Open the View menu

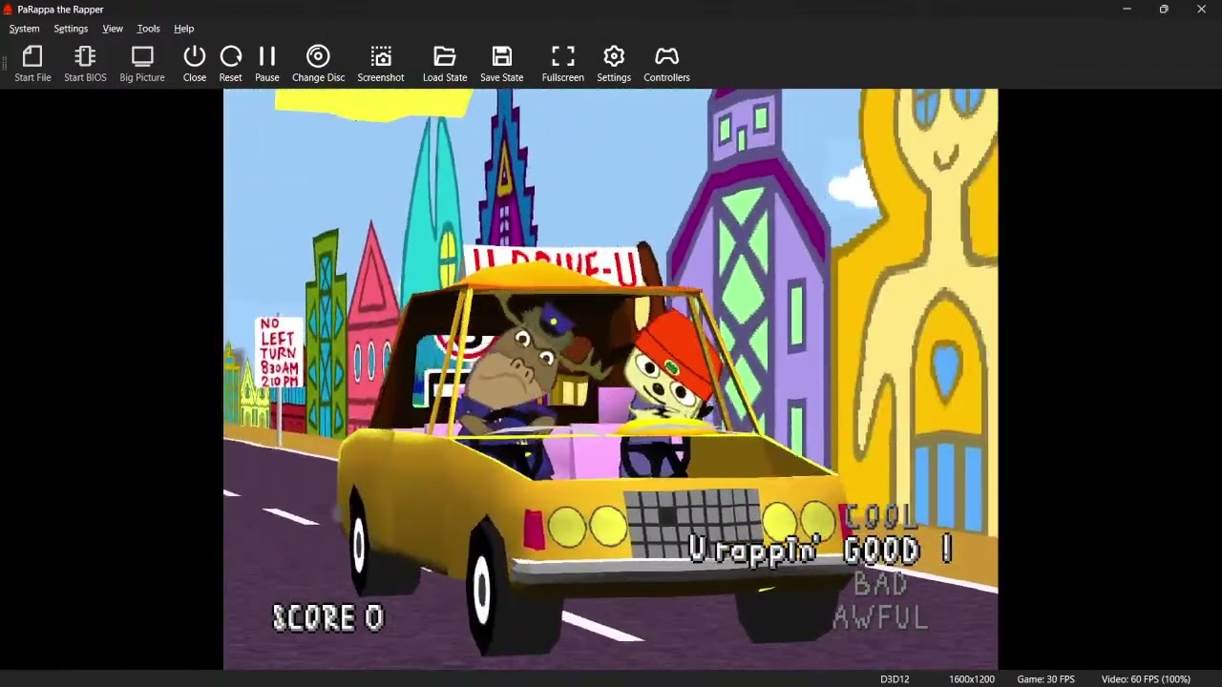pyautogui.click(x=113, y=29)
